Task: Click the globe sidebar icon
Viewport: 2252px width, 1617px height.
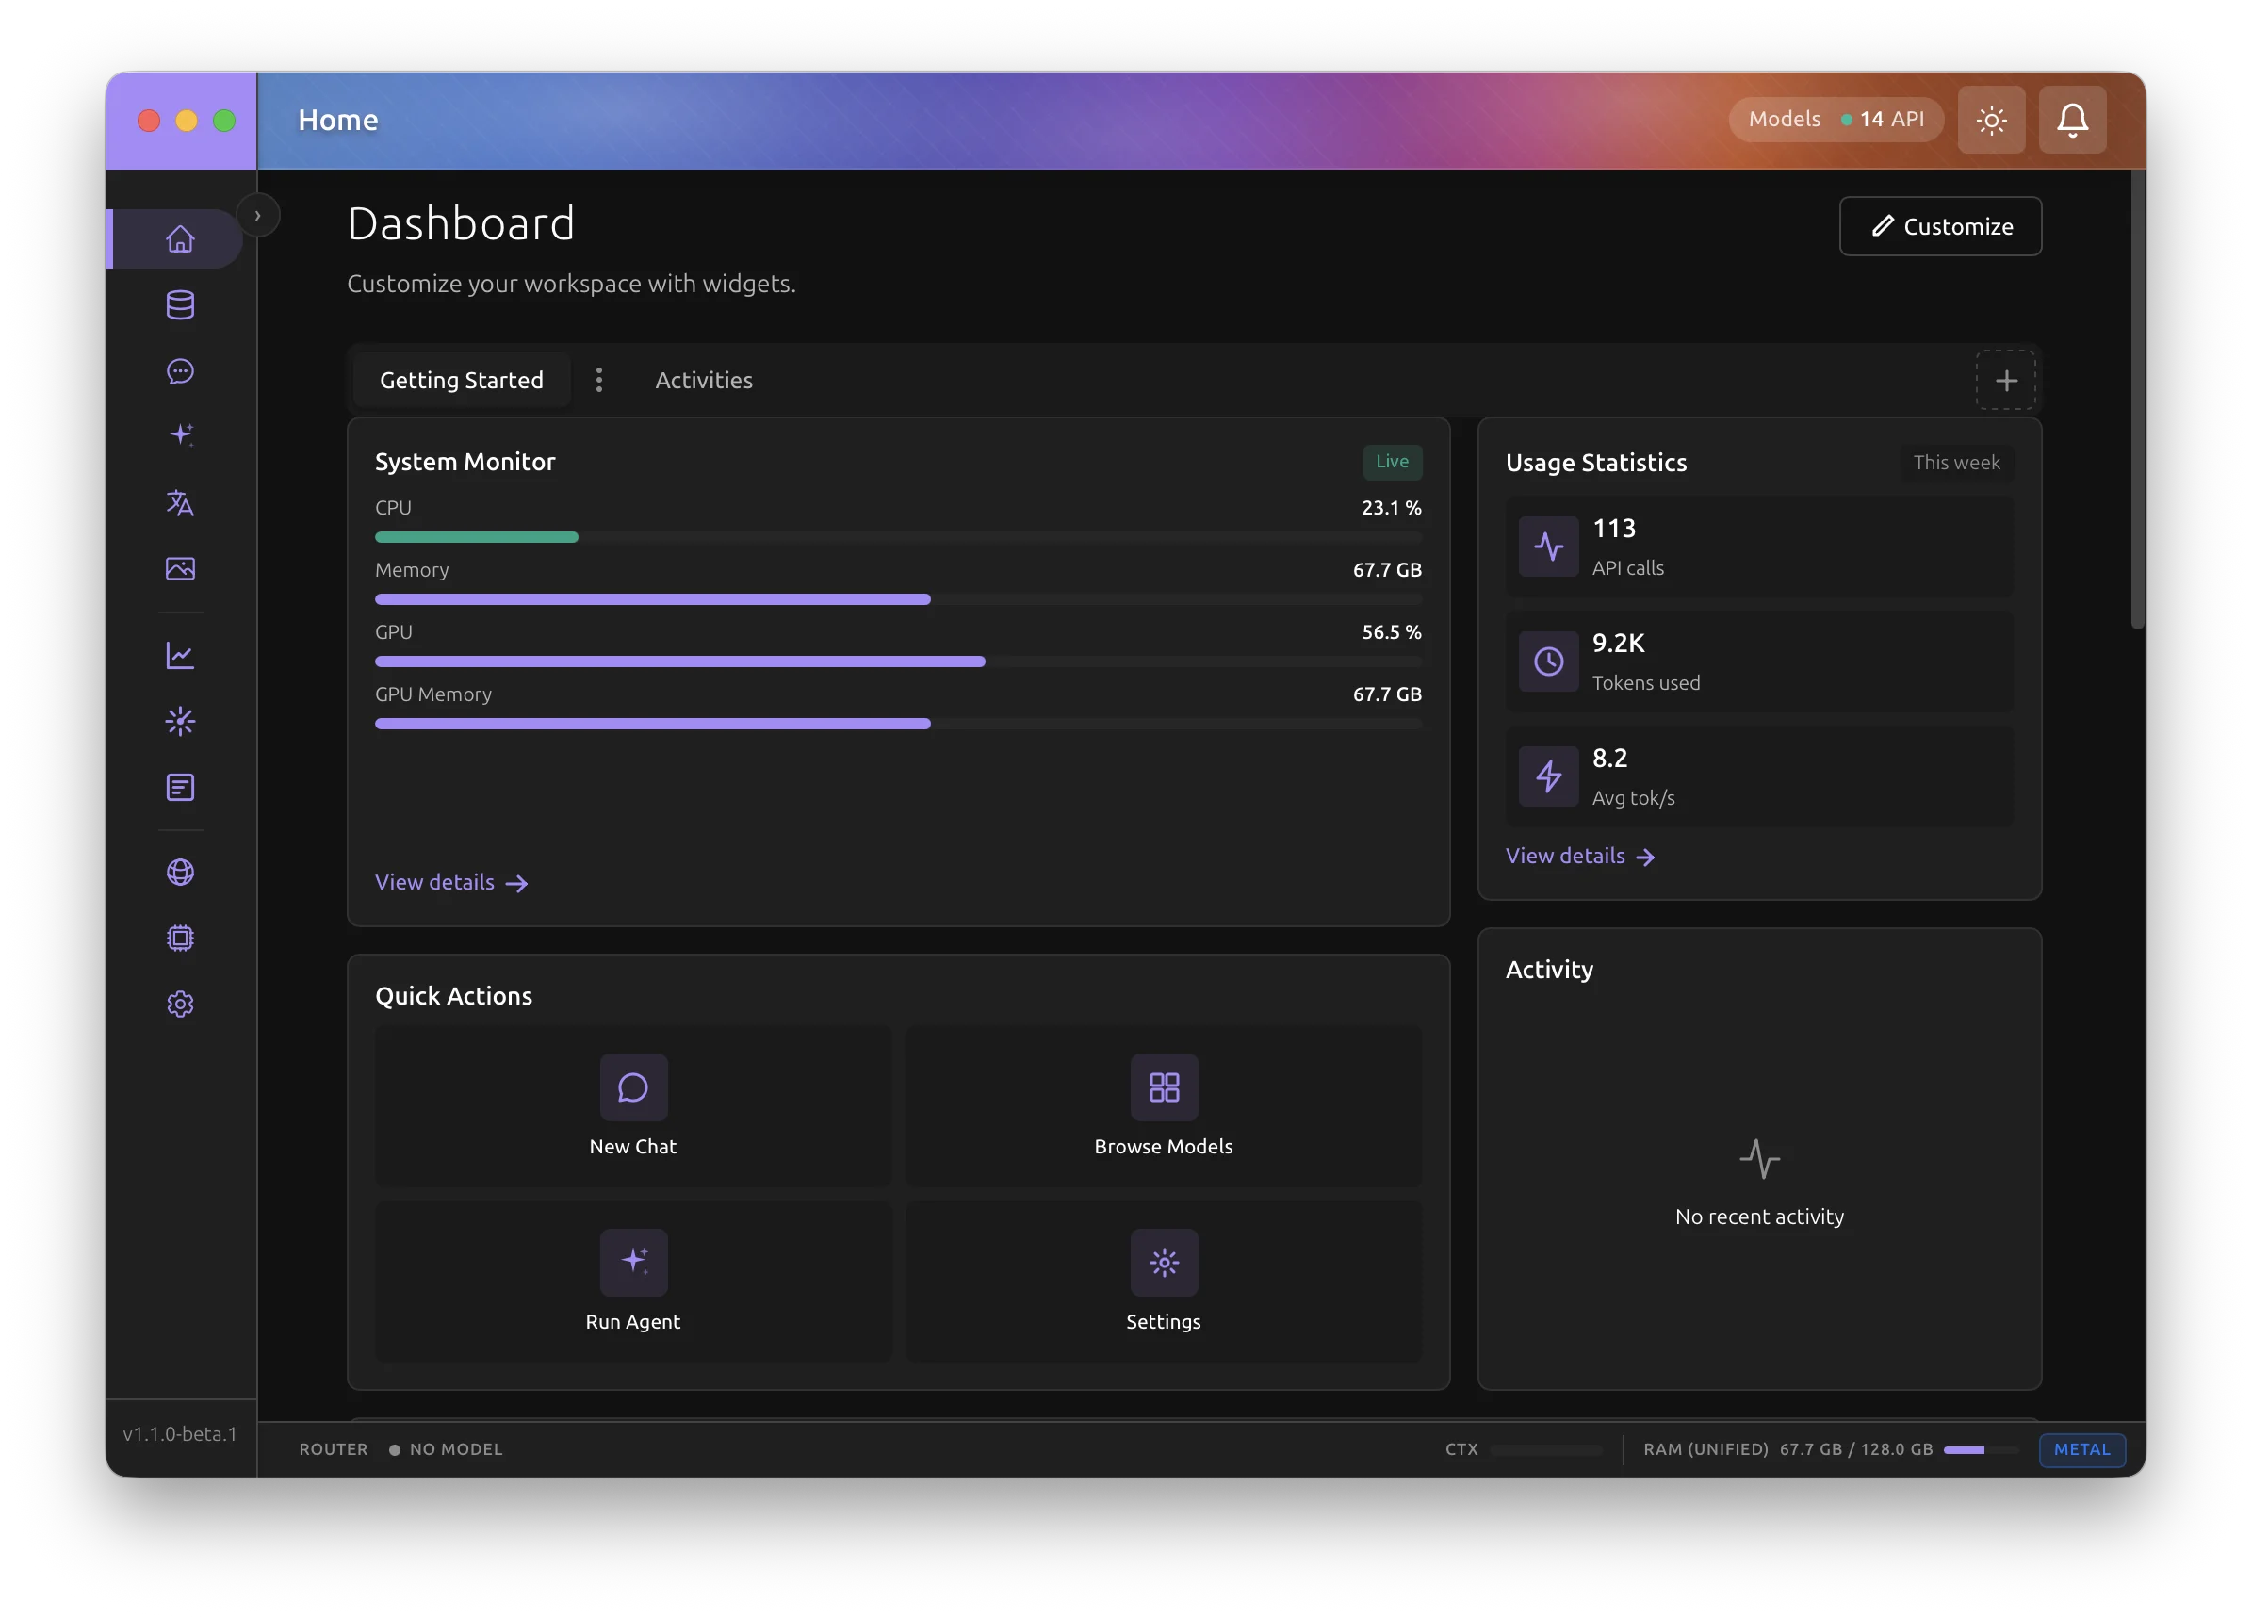Action: 180,872
